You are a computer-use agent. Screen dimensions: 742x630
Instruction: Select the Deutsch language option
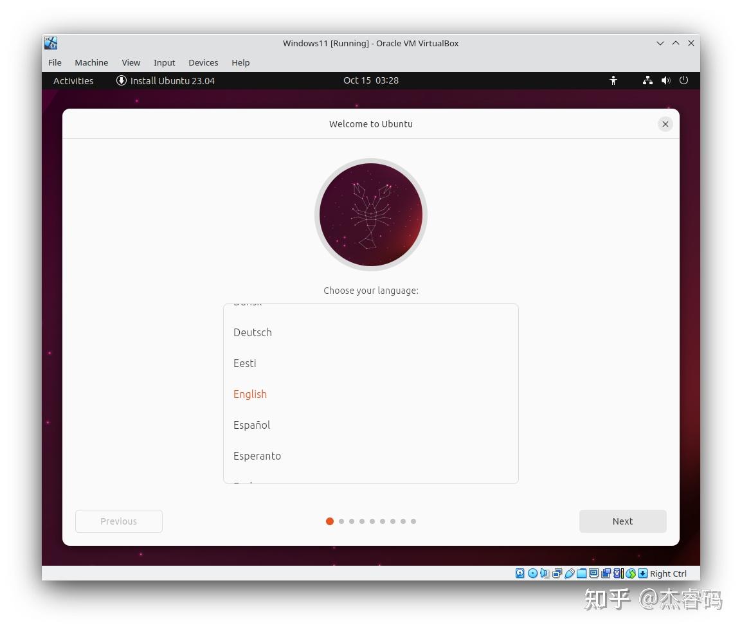click(253, 332)
